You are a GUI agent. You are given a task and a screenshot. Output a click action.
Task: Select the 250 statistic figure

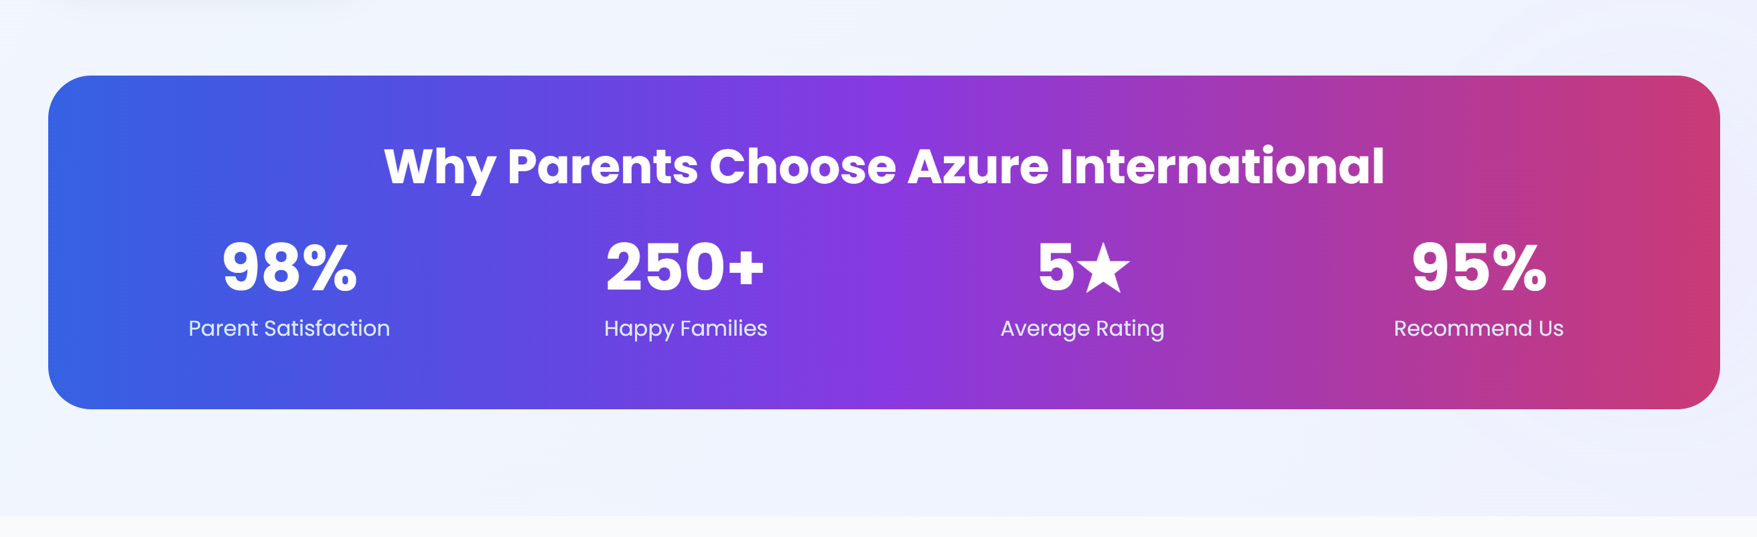pos(665,267)
